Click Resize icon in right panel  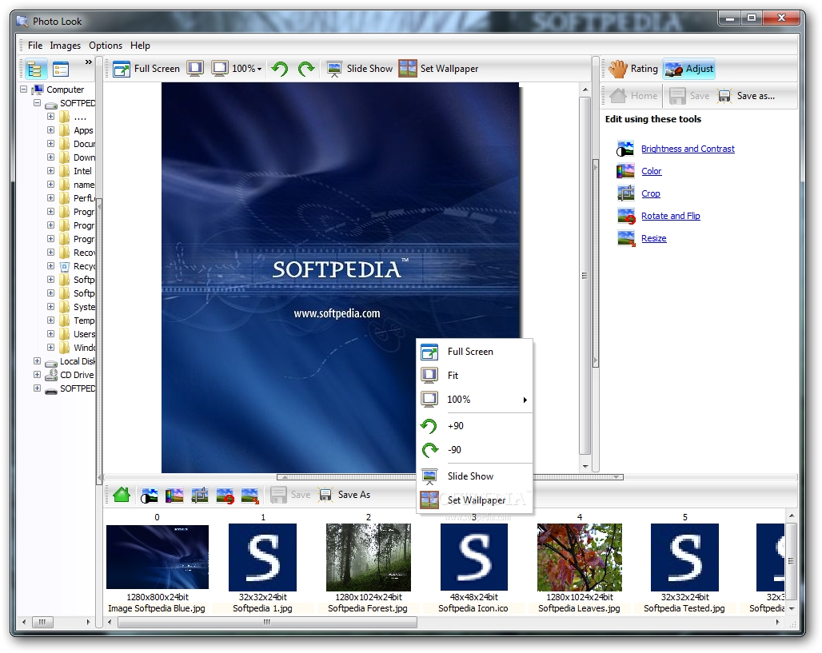tap(626, 238)
